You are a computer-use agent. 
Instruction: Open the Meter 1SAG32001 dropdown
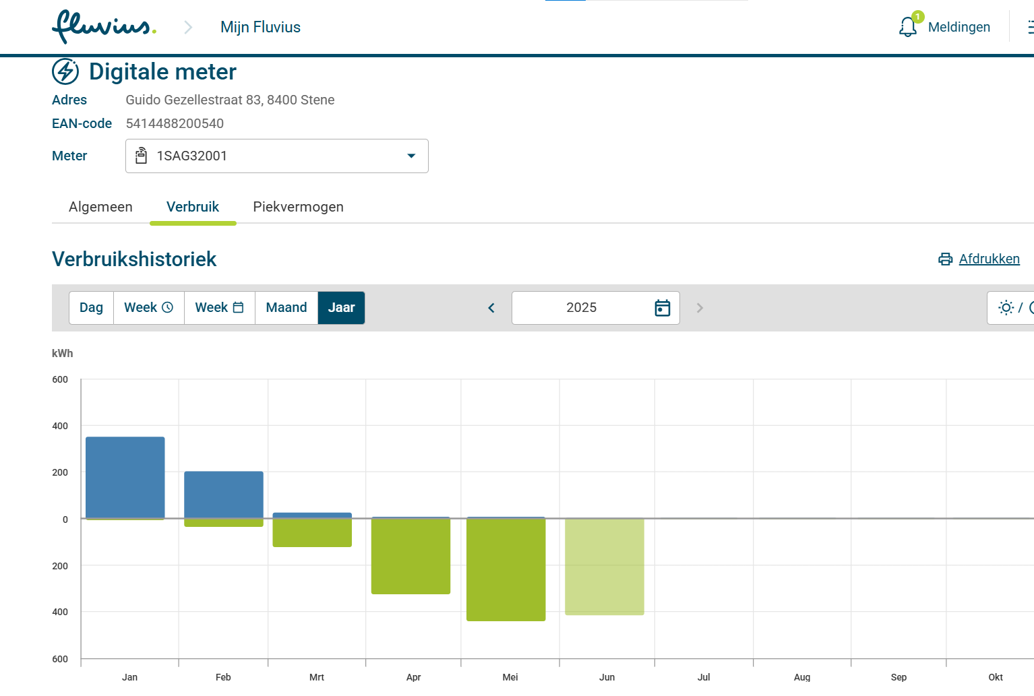(276, 156)
